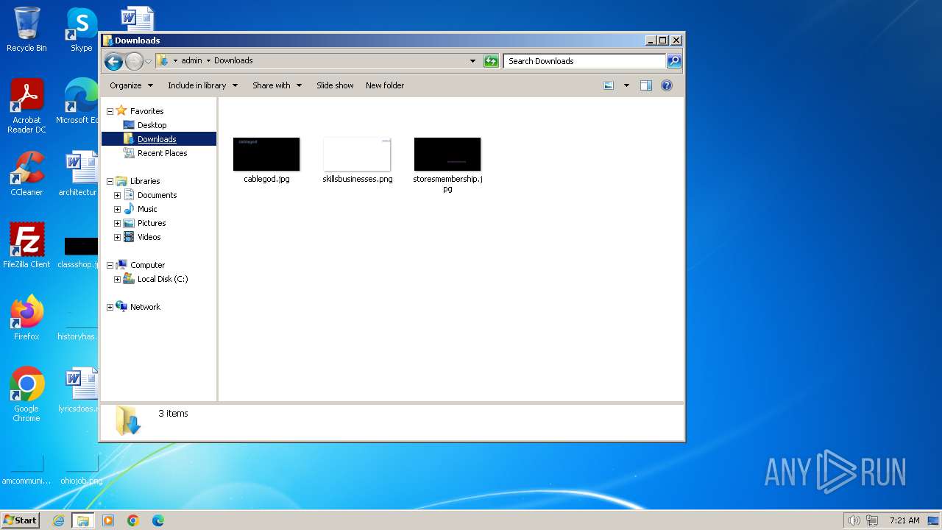Screen dimensions: 942x530
Task: Click the Change your view icon
Action: [609, 85]
